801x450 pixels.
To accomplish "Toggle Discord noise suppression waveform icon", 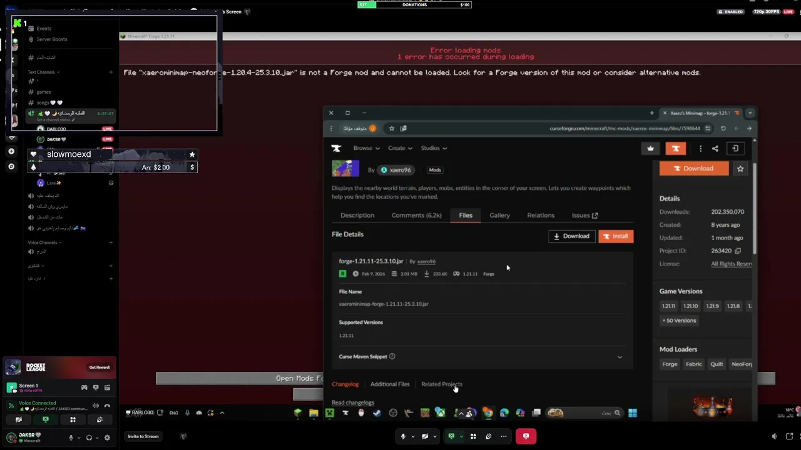I will point(96,406).
